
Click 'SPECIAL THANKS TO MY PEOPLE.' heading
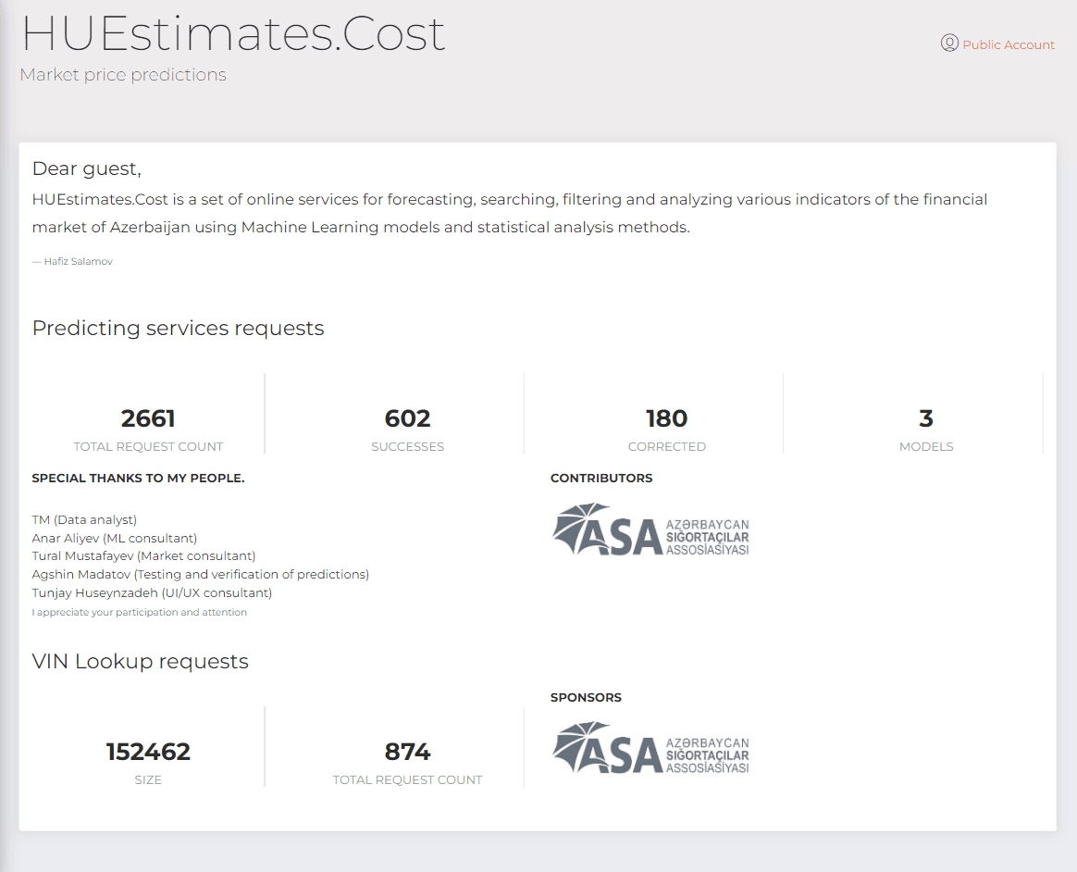click(138, 479)
